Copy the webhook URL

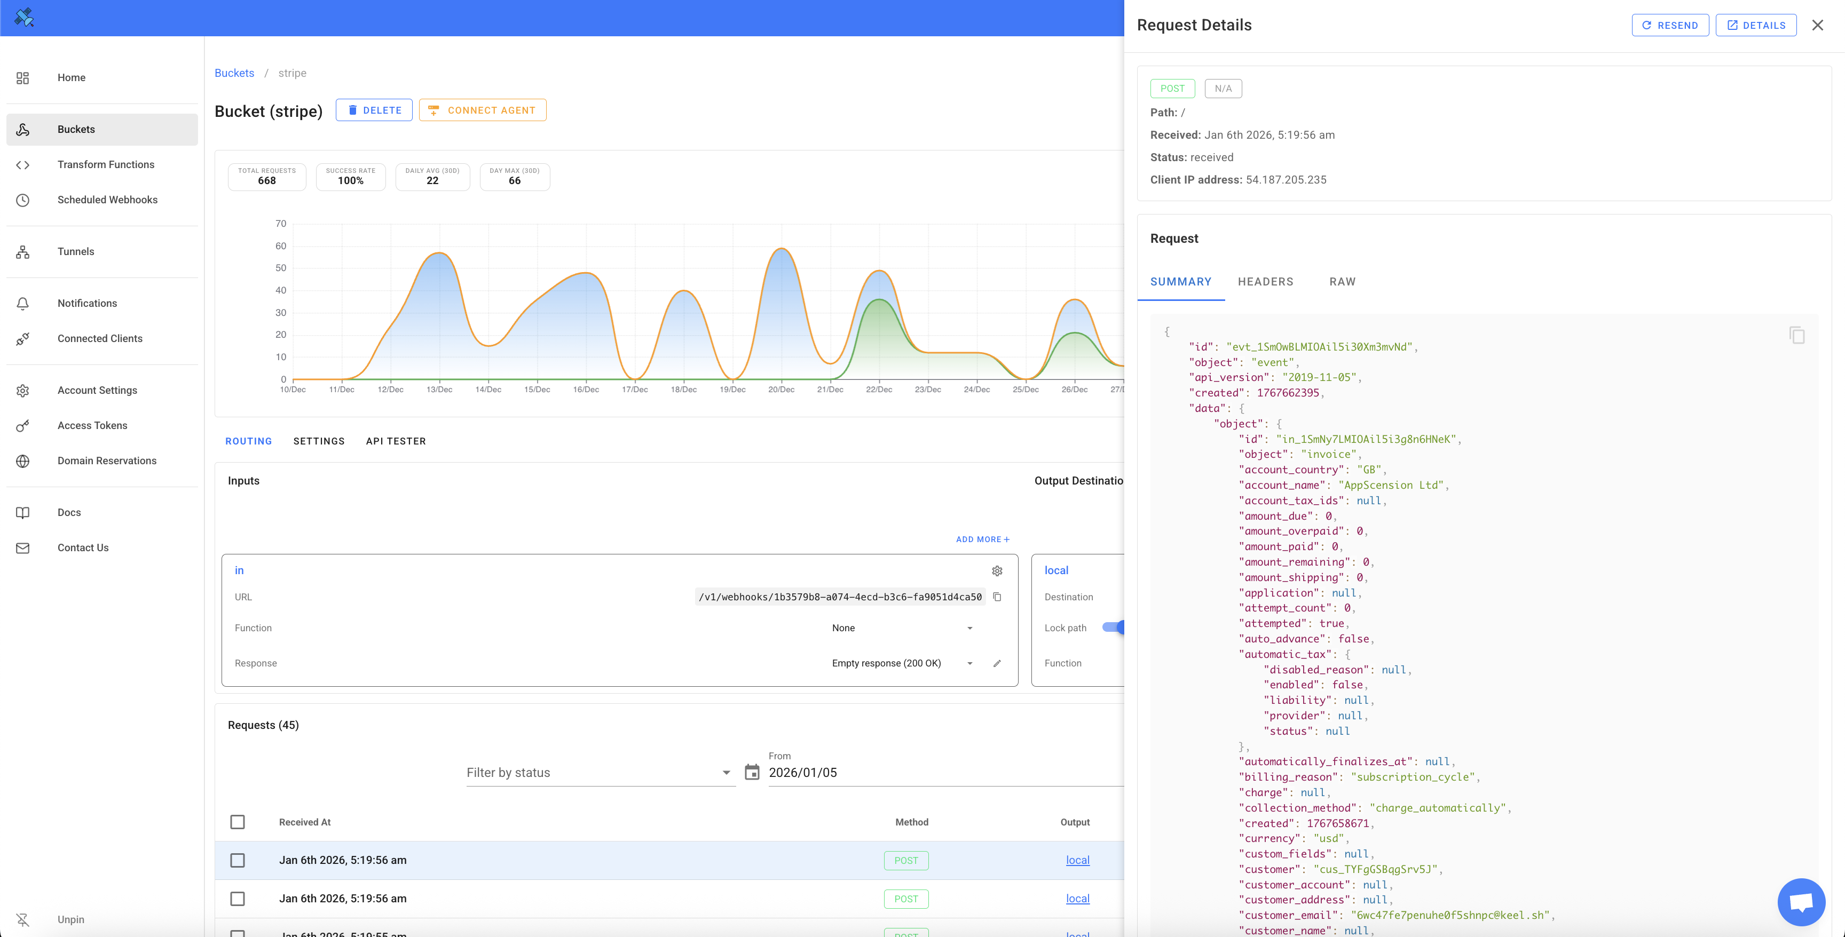click(x=998, y=596)
